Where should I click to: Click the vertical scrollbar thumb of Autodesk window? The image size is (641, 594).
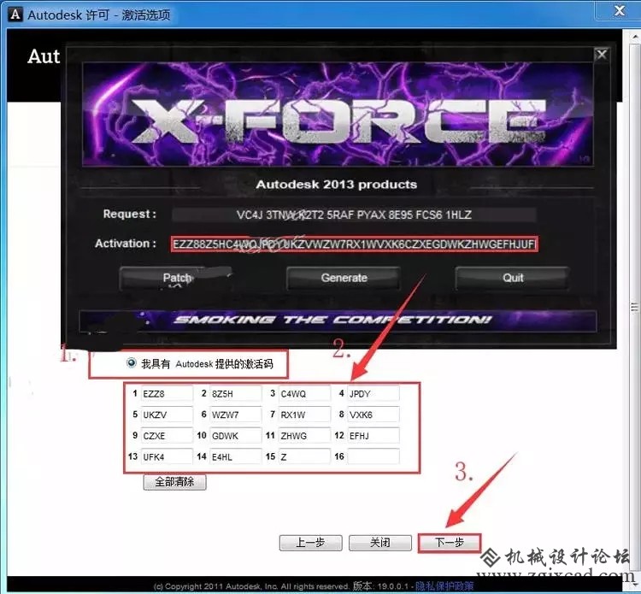point(634,308)
